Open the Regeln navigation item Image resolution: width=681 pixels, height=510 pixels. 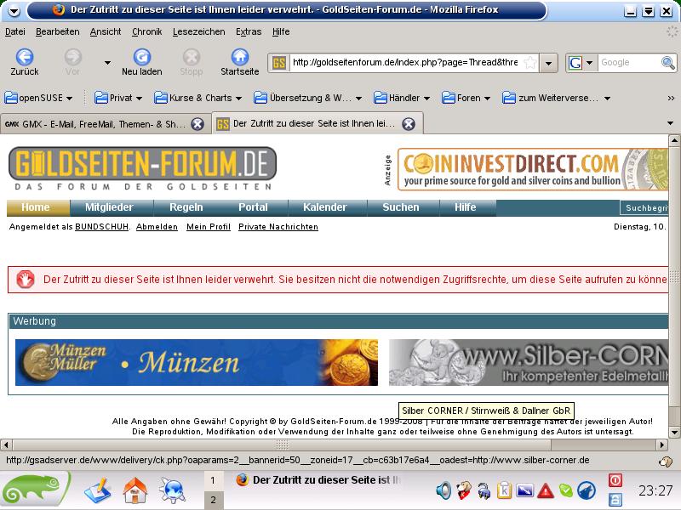click(x=186, y=207)
